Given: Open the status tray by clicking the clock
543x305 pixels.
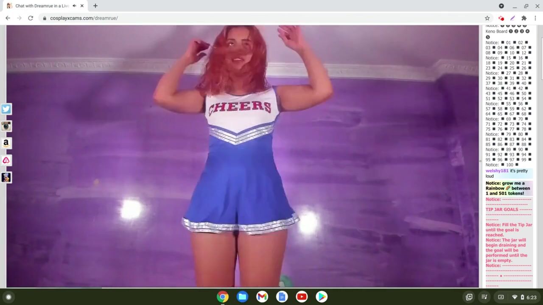Looking at the screenshot, I should click(x=531, y=297).
